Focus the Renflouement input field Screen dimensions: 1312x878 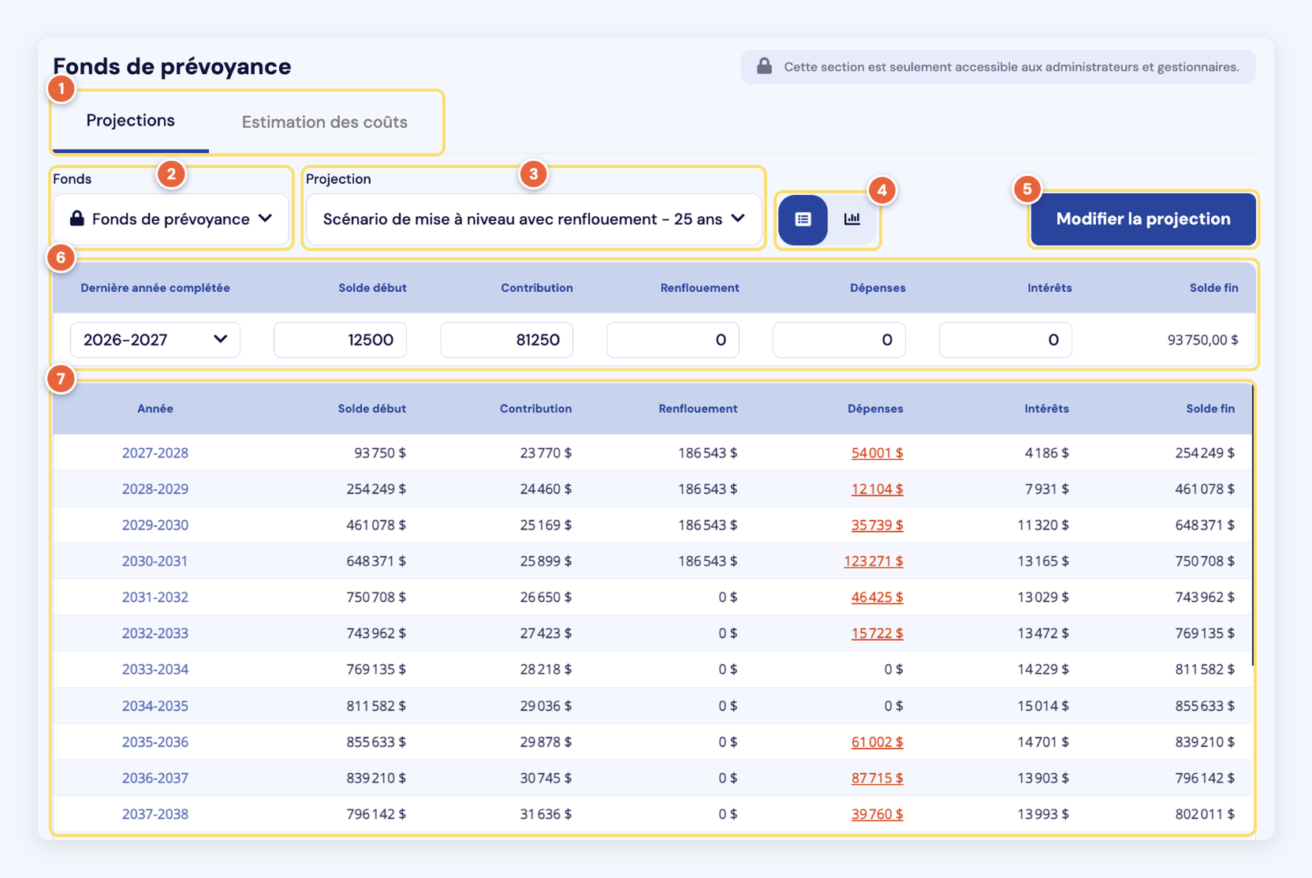[x=673, y=340]
